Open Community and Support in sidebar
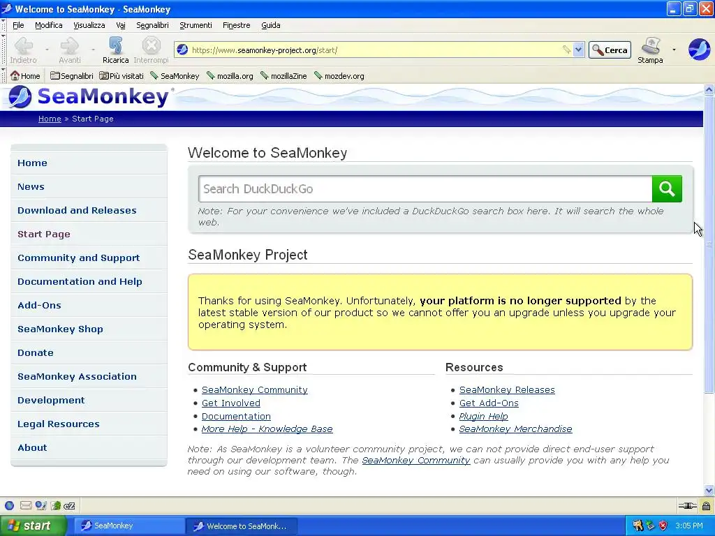715x536 pixels. tap(78, 258)
